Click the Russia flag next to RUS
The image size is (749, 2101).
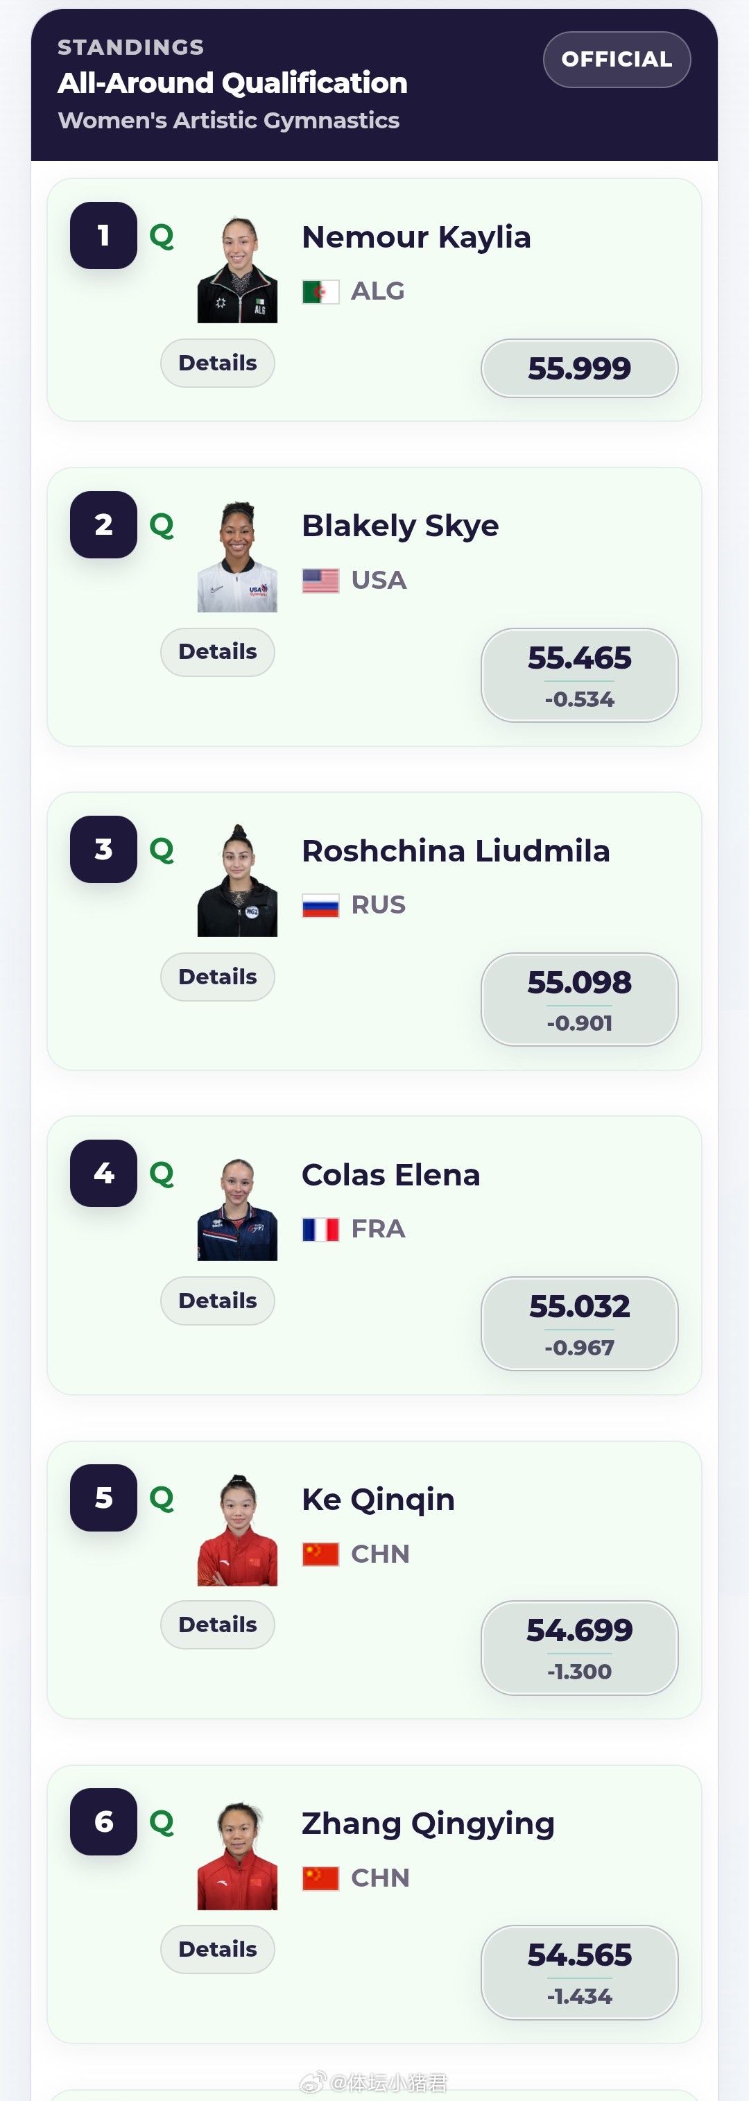coord(320,905)
